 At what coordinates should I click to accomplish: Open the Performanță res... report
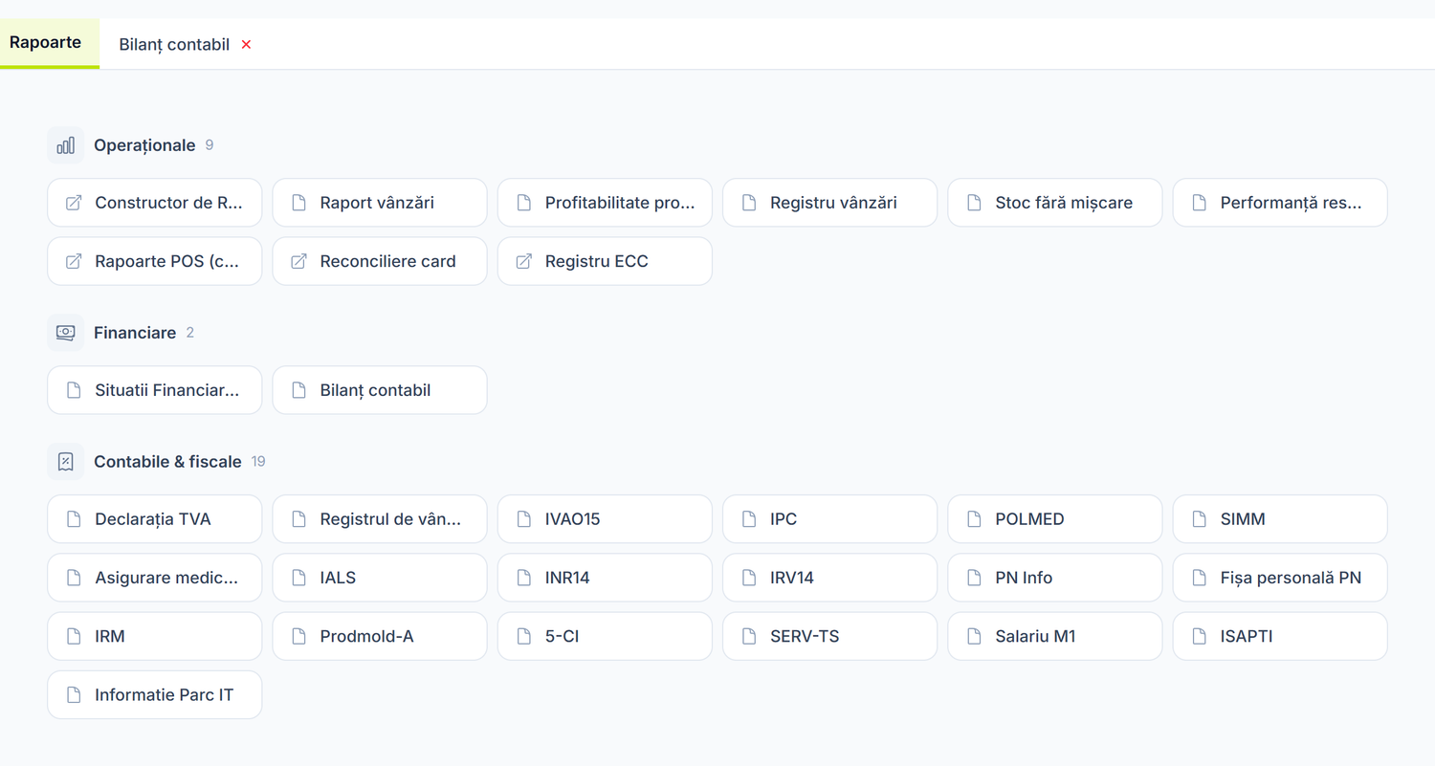tap(1280, 203)
